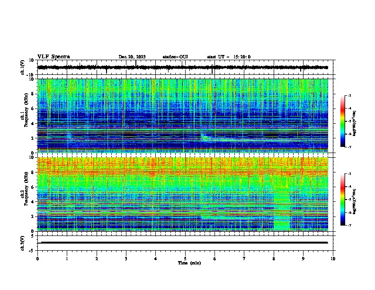375x290 pixels.
Task: Click the ch.2 "Frequency (kHz)" axis label
Action: click(x=27, y=189)
